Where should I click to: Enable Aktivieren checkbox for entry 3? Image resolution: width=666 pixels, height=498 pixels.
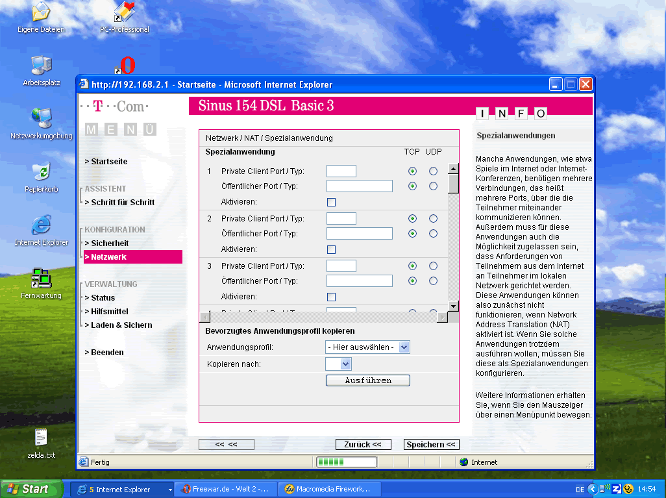click(x=331, y=297)
